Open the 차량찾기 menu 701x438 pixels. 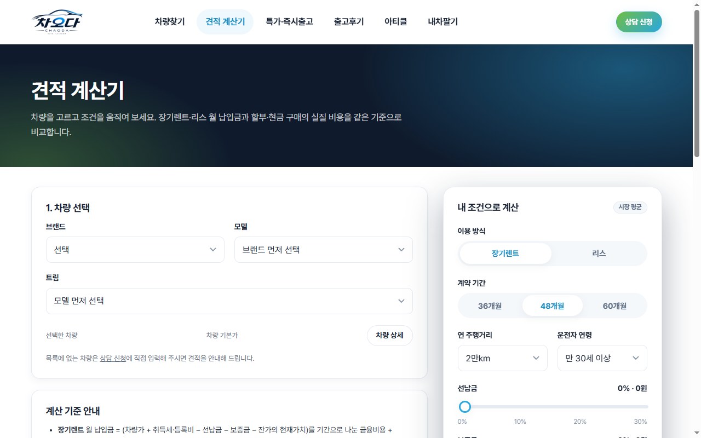pos(170,22)
